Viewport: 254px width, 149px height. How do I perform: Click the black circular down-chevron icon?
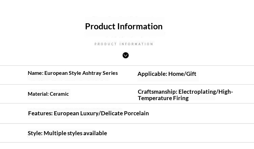(126, 55)
